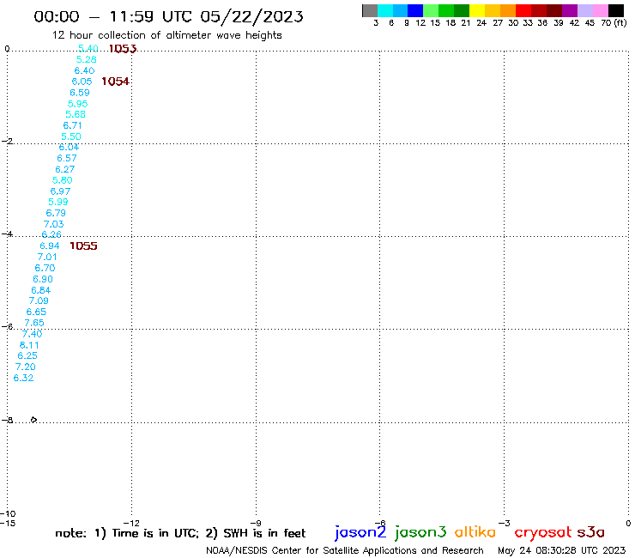Click the last reading 6.32
Viewport: 635px width, 558px height.
click(x=23, y=378)
